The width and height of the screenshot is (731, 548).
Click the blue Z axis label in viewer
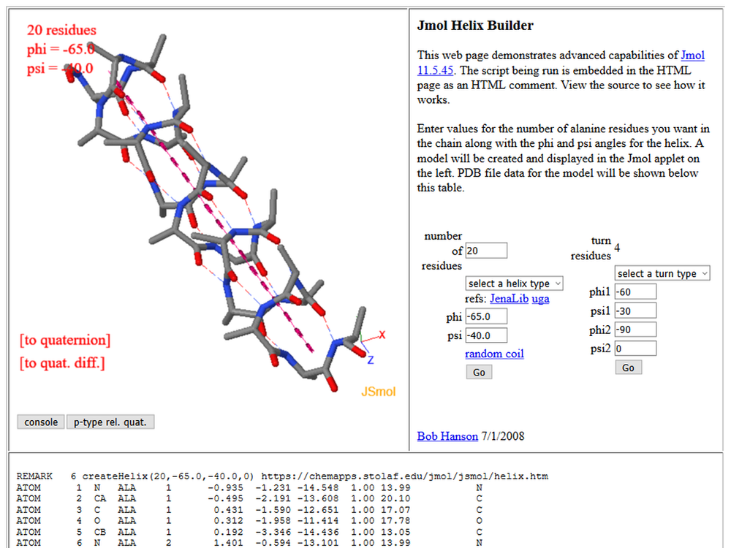(371, 359)
